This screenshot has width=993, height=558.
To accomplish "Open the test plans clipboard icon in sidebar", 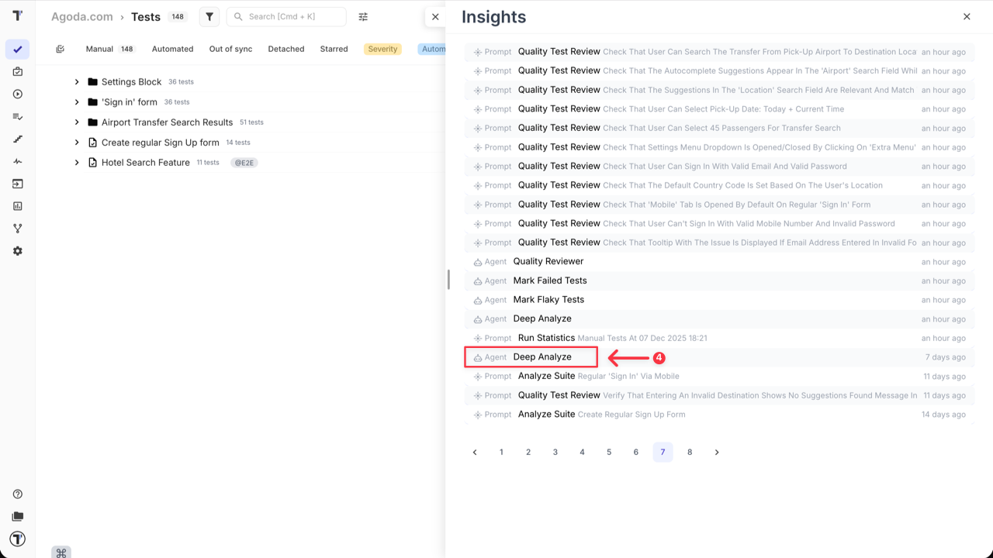I will [17, 71].
